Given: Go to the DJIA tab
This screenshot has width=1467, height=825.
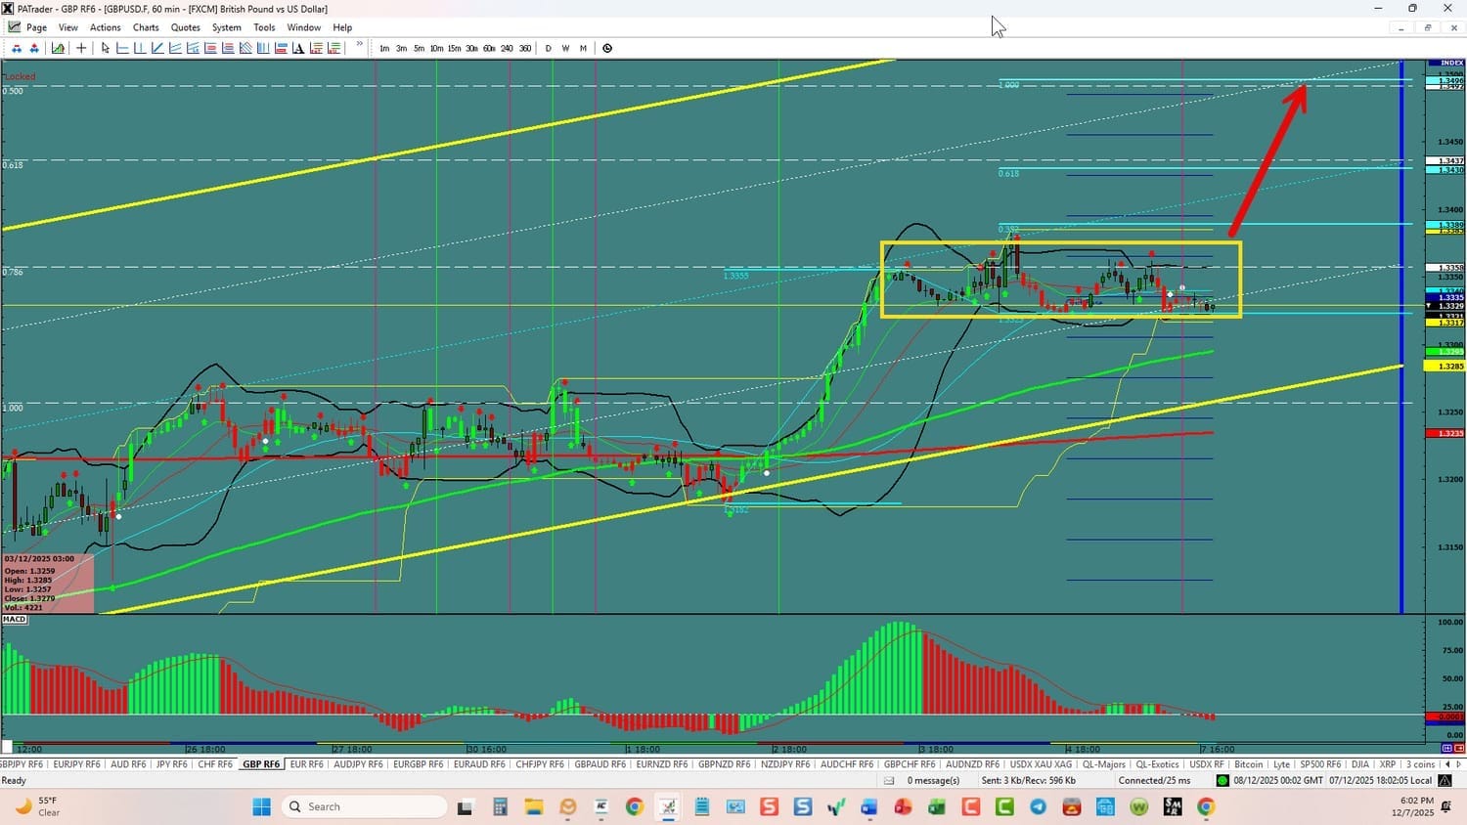Looking at the screenshot, I should click(1360, 764).
